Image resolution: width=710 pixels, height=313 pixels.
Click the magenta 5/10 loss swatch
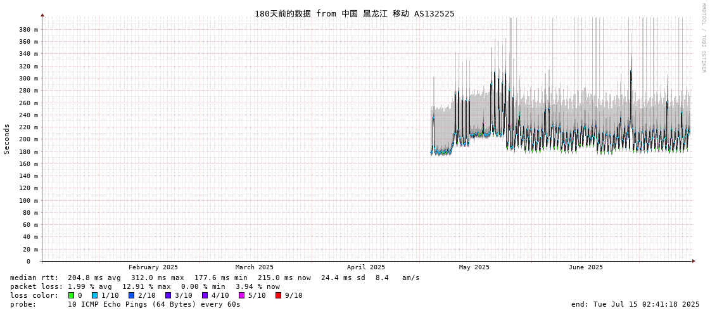click(x=242, y=295)
